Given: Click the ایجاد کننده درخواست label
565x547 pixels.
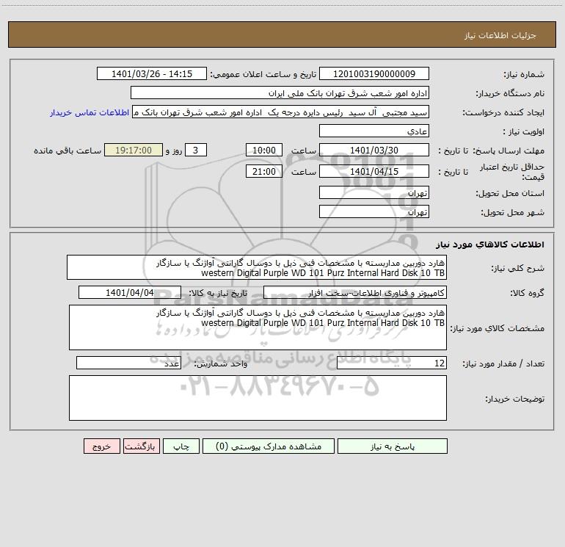Looking at the screenshot, I should point(503,113).
